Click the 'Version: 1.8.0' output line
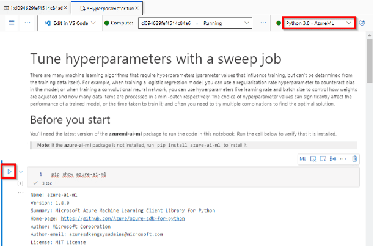 [x=50, y=203]
